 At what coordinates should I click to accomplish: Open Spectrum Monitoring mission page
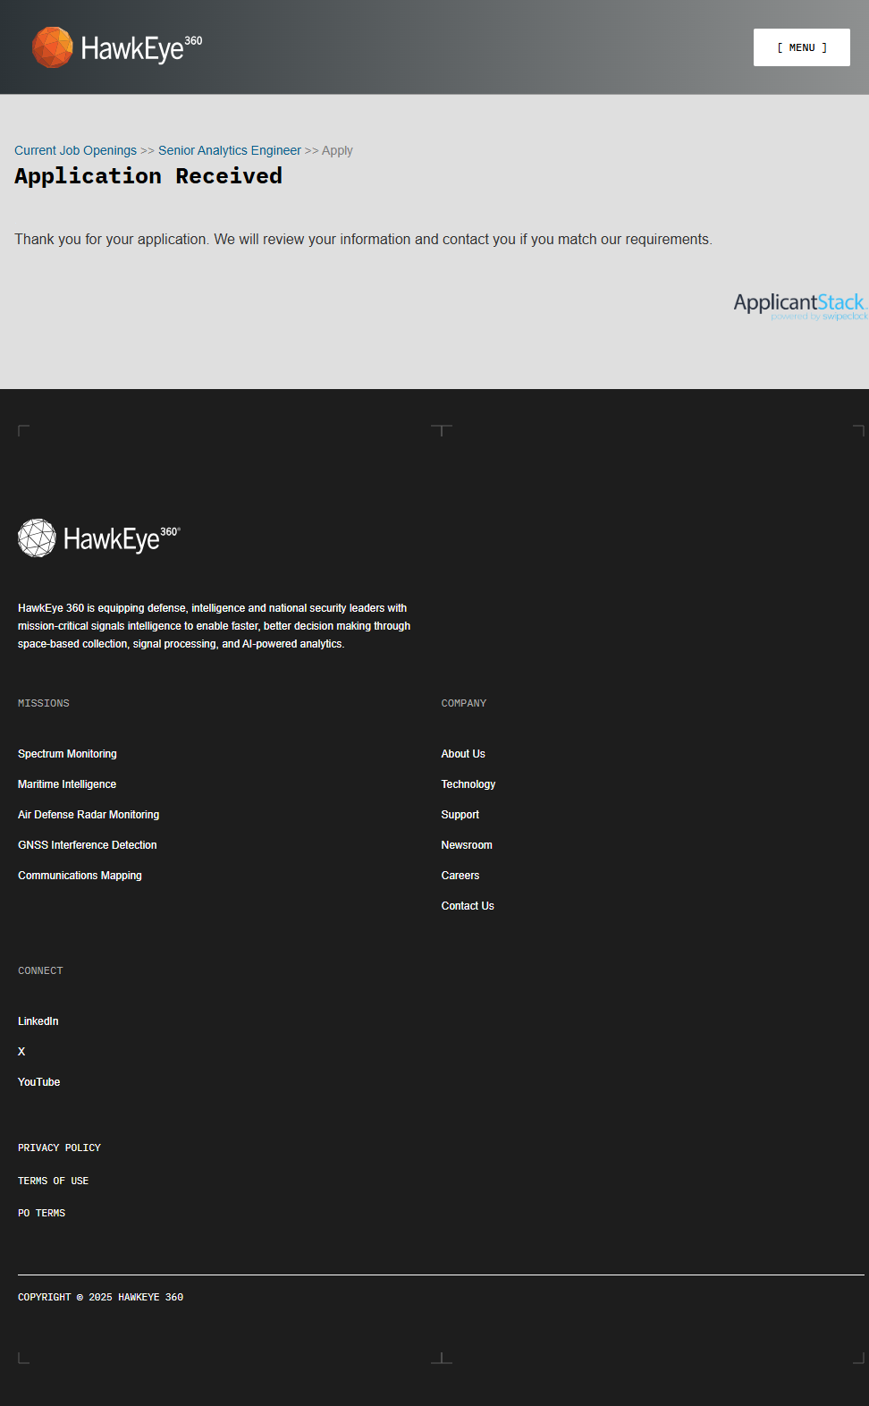[x=67, y=754]
